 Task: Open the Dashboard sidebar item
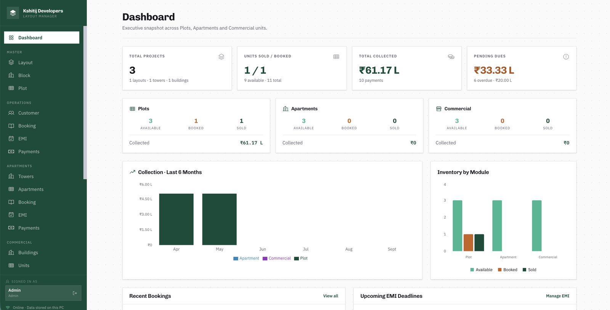click(42, 38)
